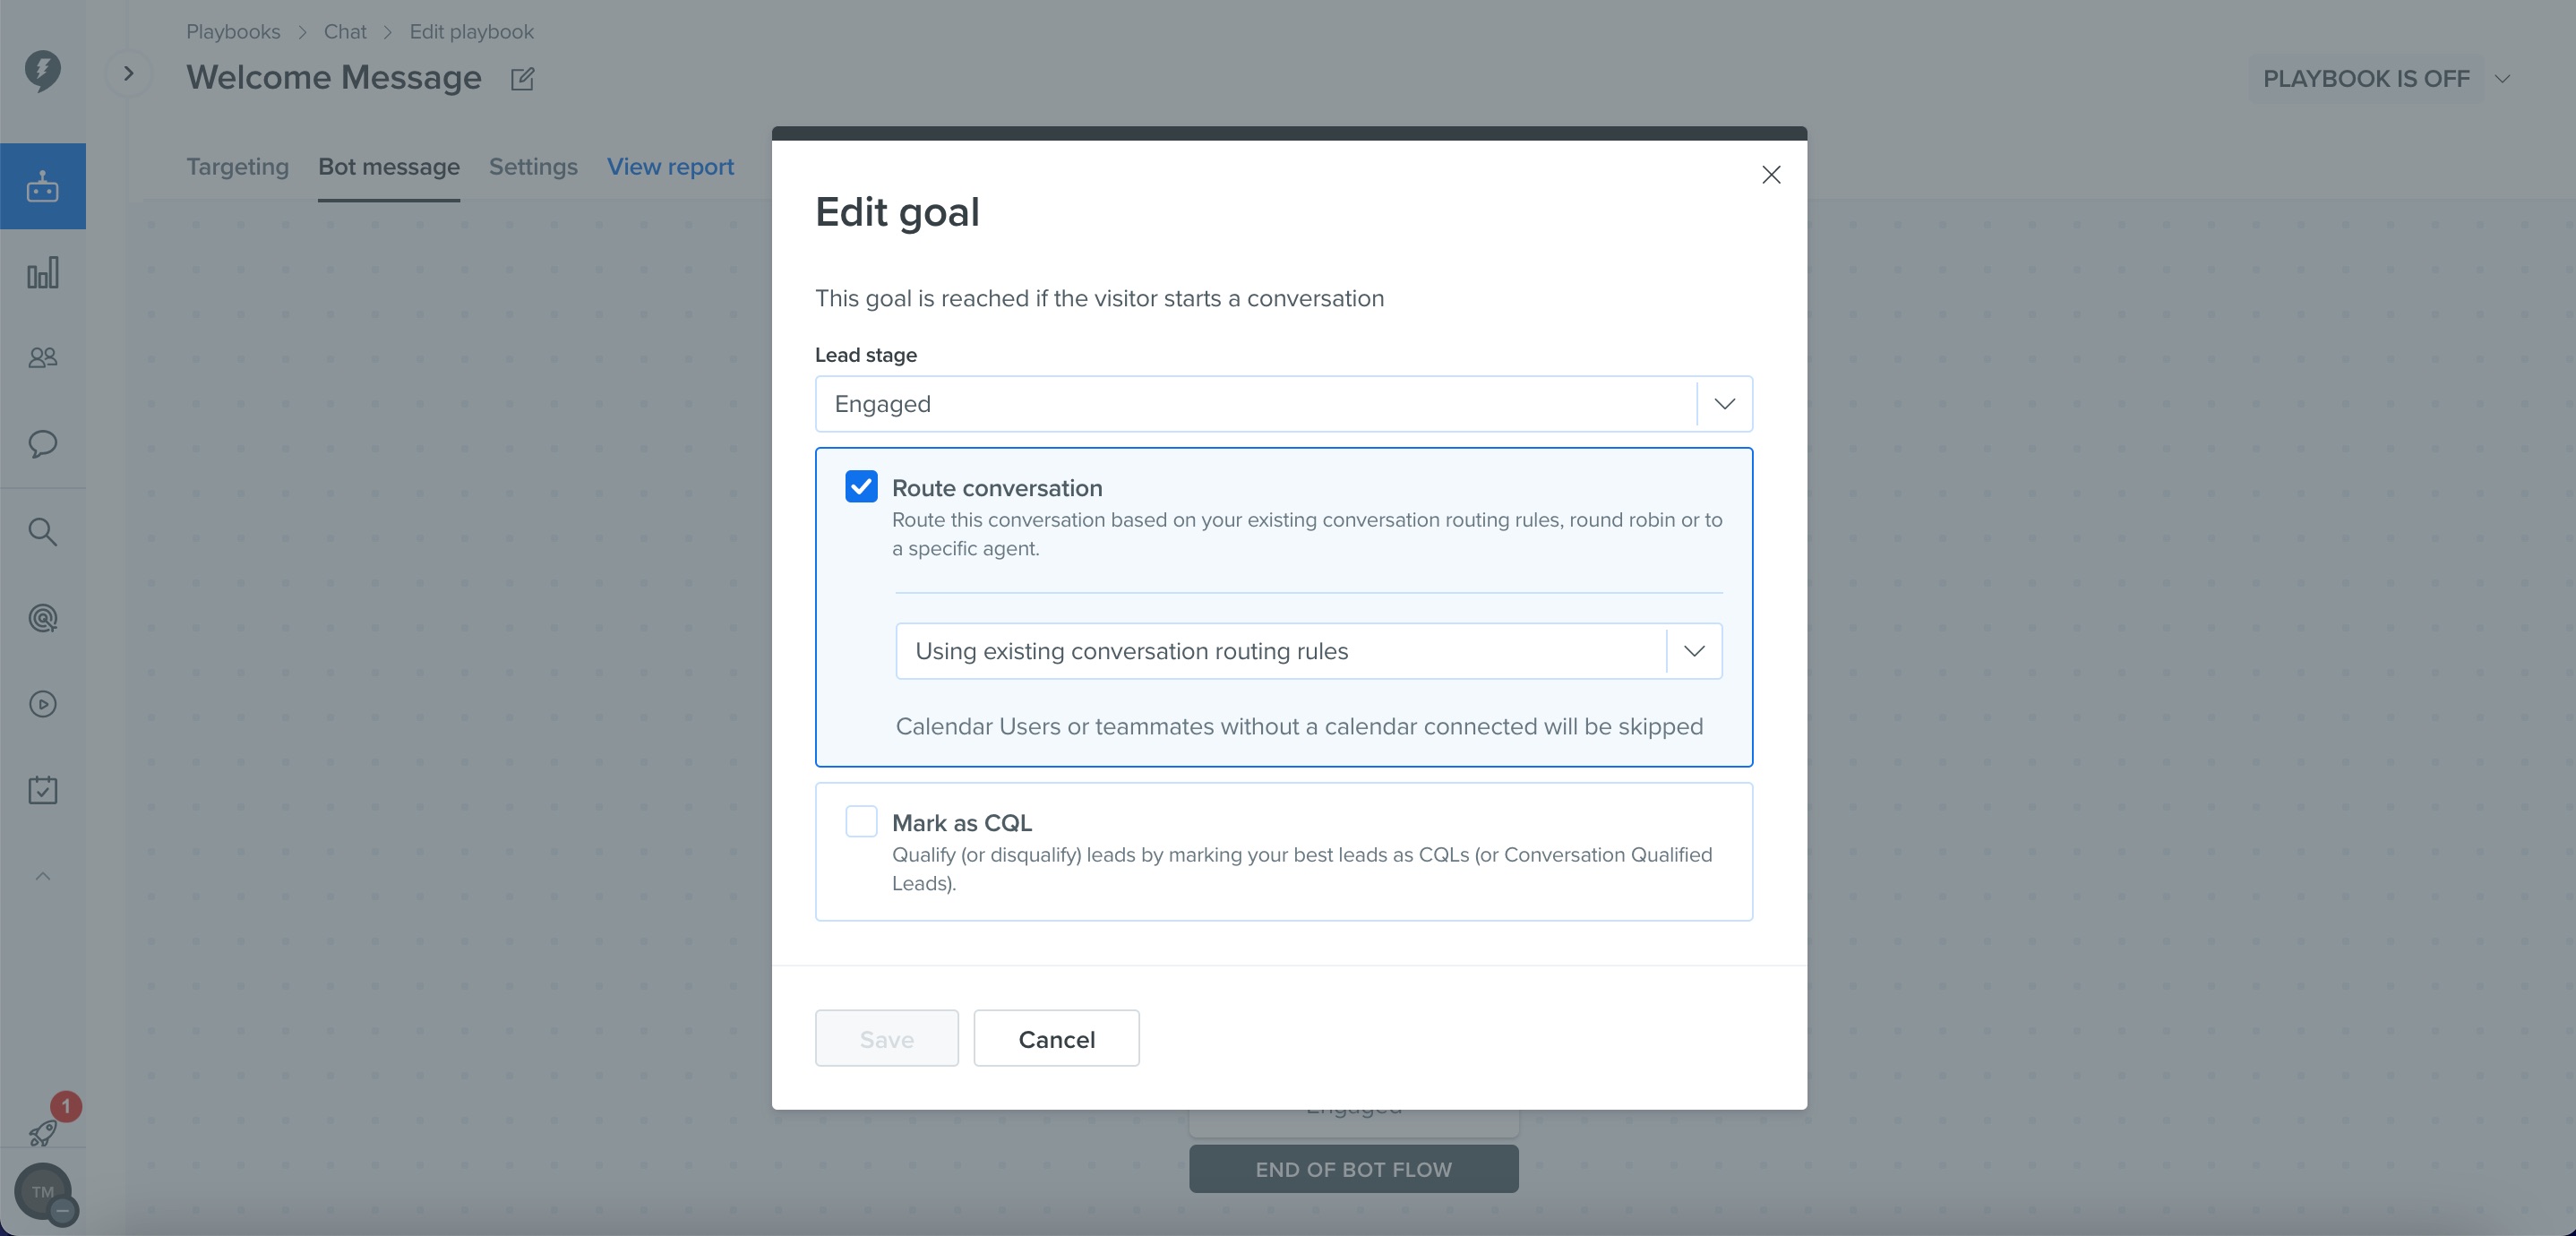Switch to the Settings tab
2576x1236 pixels.
tap(533, 167)
